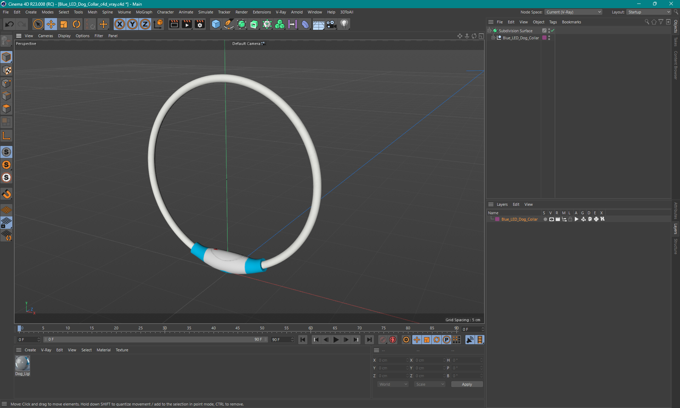Toggle Subdivision Surface enable checkmark
Viewport: 680px width, 408px height.
pyautogui.click(x=552, y=30)
